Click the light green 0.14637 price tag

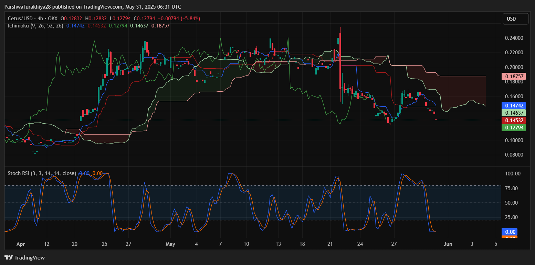click(513, 113)
